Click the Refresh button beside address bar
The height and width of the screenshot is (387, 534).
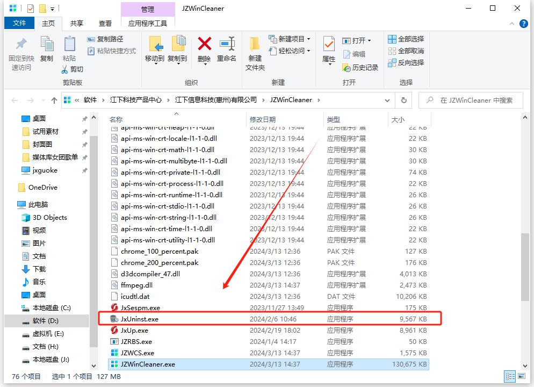pos(403,100)
